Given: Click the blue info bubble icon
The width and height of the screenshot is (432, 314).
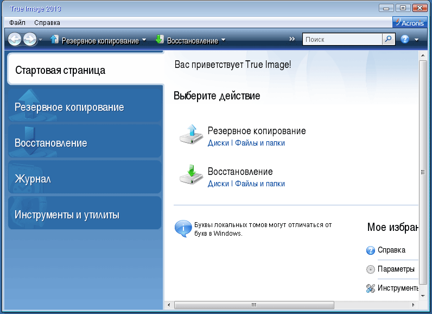Looking at the screenshot, I should point(183,229).
